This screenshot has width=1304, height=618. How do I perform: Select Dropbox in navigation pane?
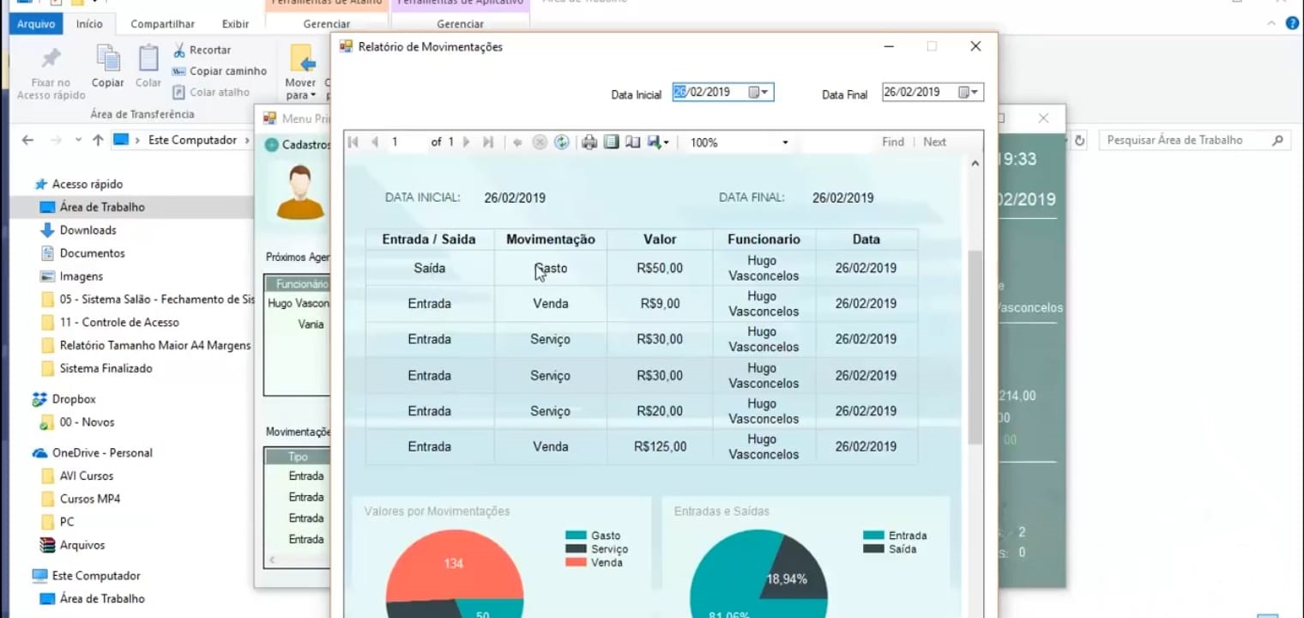pos(74,399)
